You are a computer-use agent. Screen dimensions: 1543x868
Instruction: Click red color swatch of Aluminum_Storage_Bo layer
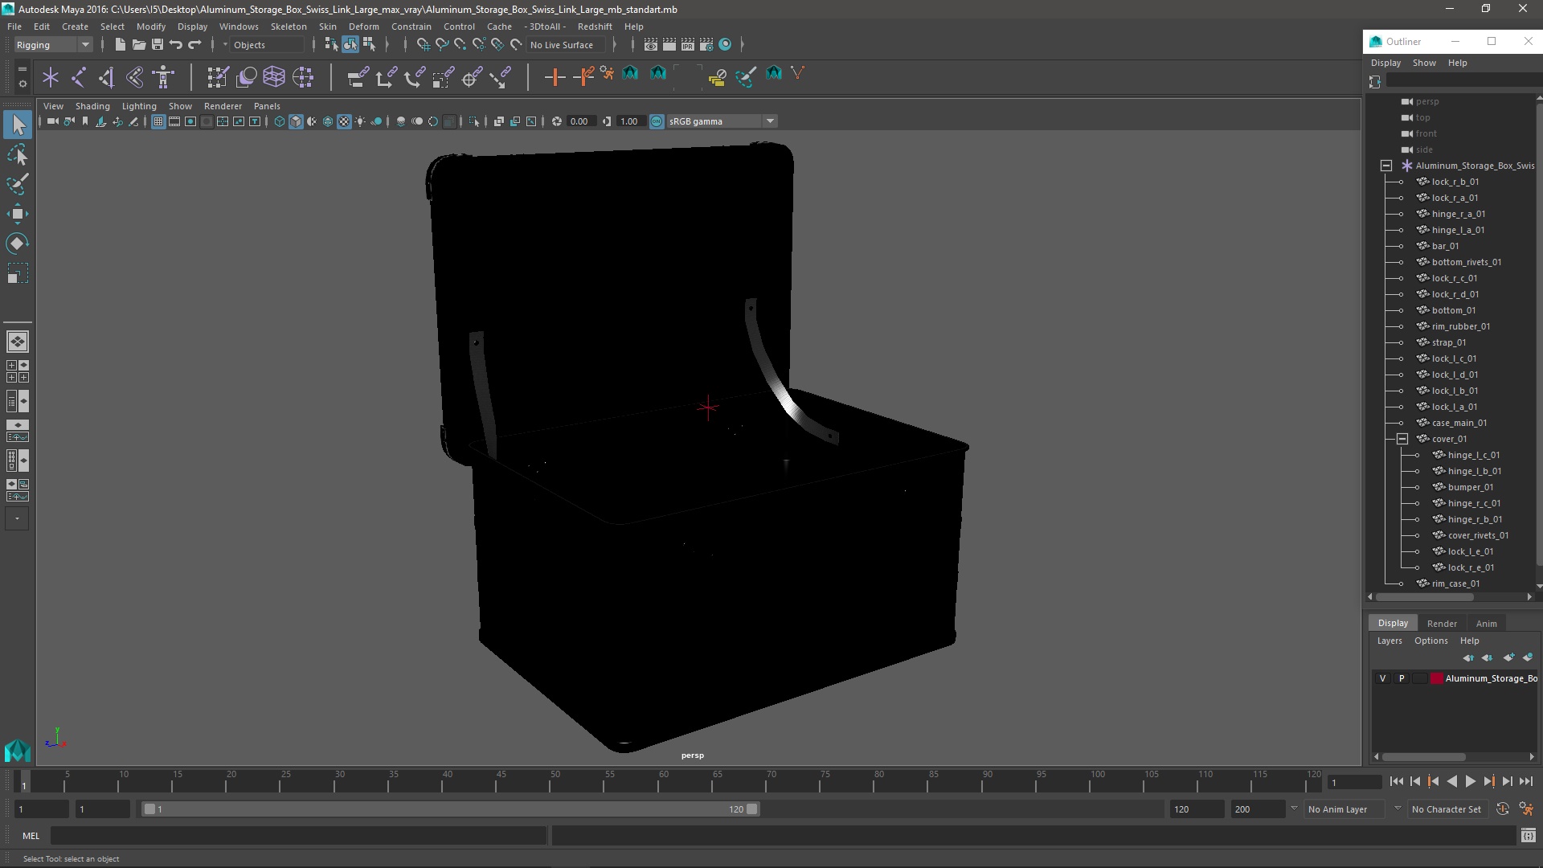1436,678
